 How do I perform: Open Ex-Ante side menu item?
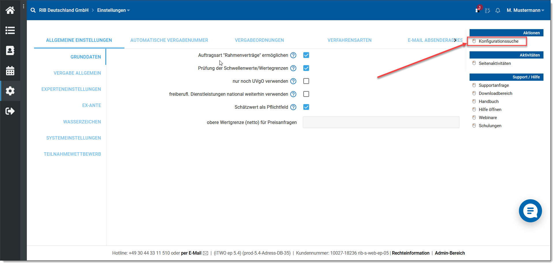pyautogui.click(x=91, y=105)
